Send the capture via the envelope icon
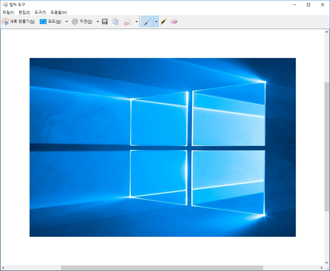 [127, 22]
